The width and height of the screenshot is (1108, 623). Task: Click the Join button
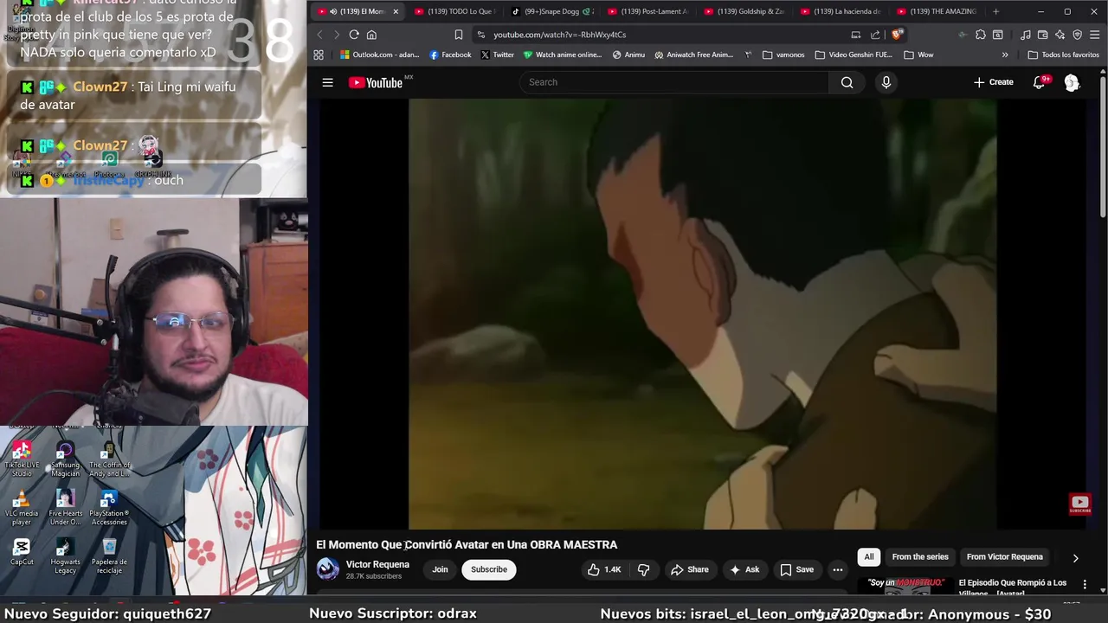coord(440,569)
